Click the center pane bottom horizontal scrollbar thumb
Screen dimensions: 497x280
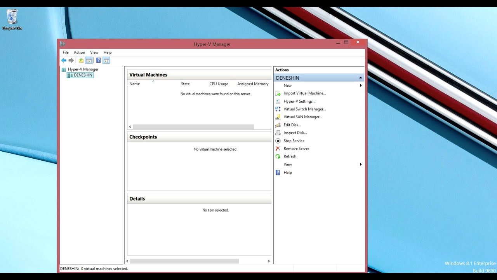tap(184, 261)
